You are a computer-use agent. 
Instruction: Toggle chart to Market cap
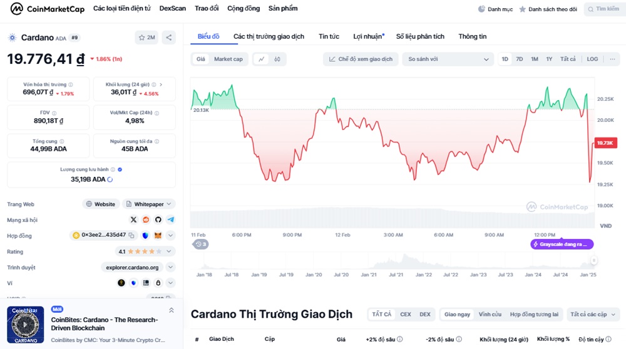coord(228,59)
